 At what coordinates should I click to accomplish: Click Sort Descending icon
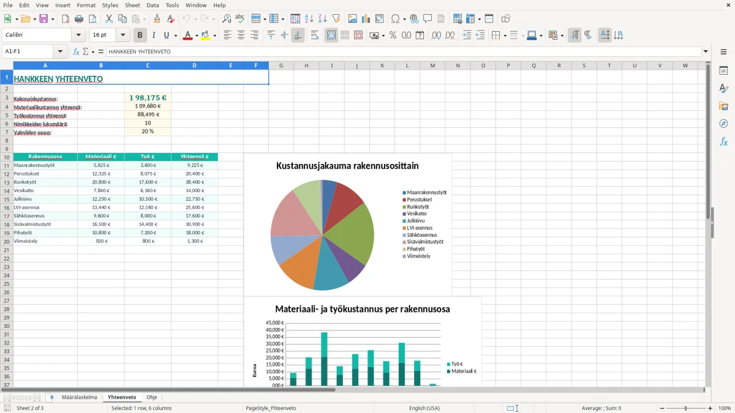tap(322, 19)
